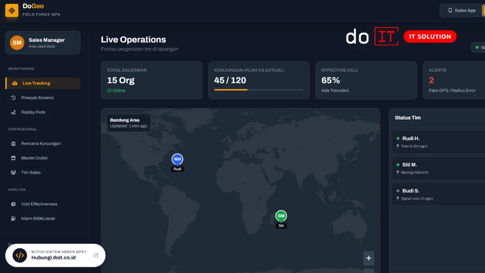This screenshot has height=273, width=485.
Task: Click Tim Sales people icon
Action: [13, 172]
